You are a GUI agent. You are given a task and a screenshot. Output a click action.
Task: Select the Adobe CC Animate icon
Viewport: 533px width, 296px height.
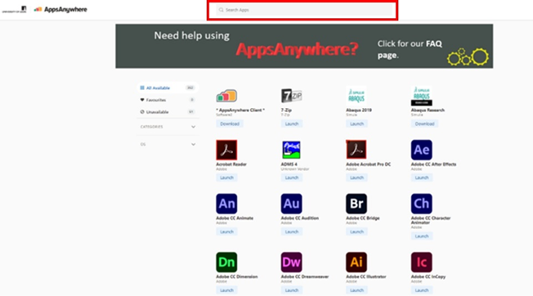tap(226, 204)
